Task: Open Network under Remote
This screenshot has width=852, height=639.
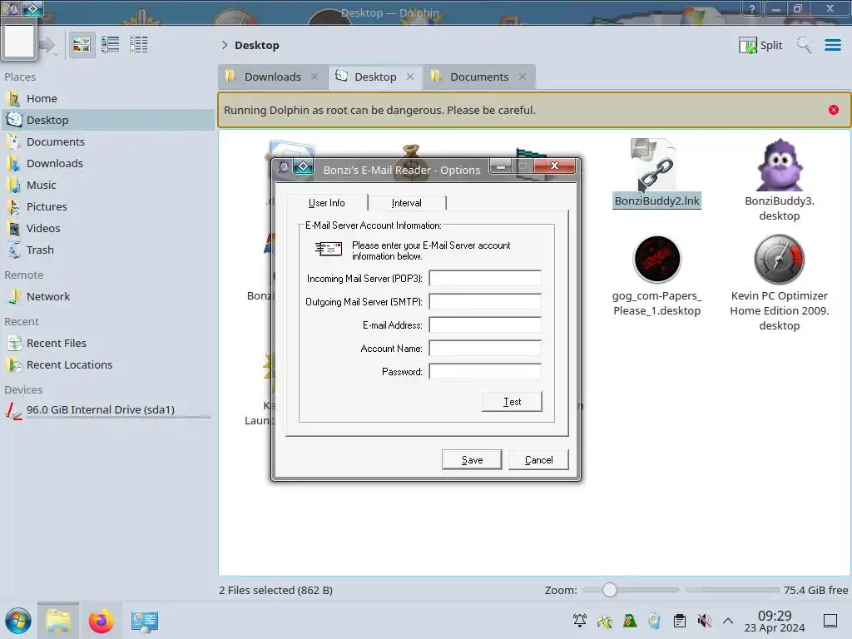Action: [x=109, y=297]
